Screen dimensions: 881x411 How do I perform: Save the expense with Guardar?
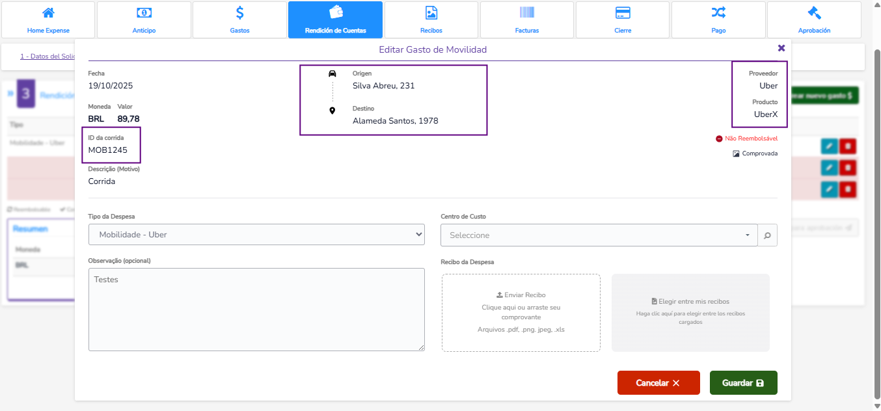(x=743, y=383)
